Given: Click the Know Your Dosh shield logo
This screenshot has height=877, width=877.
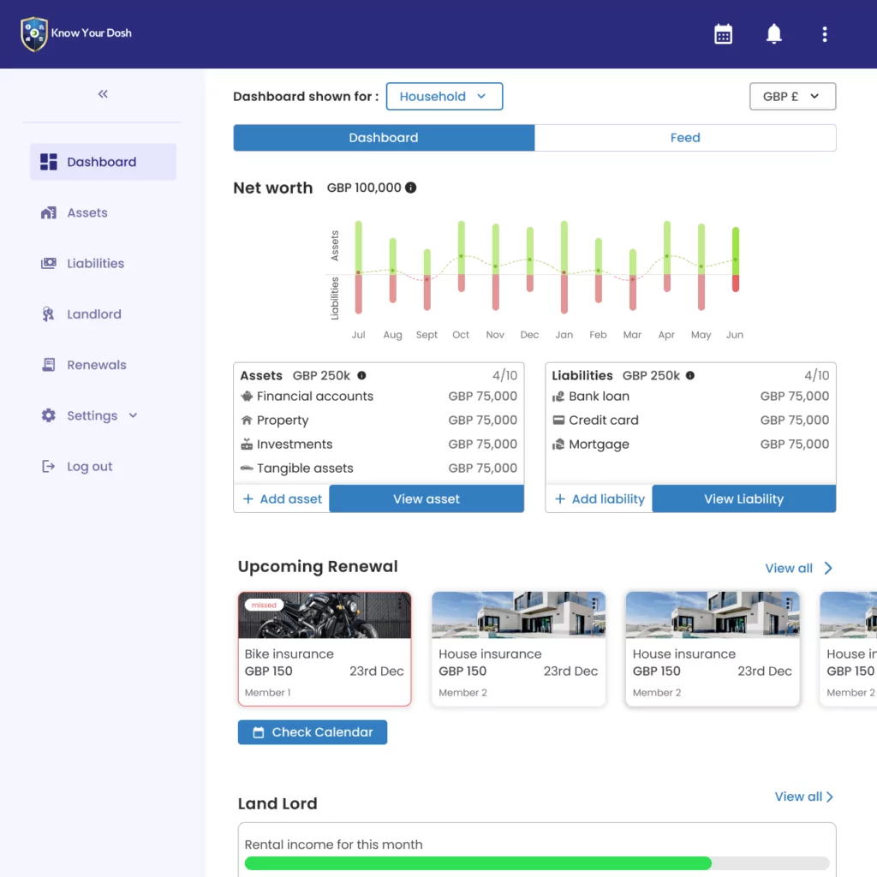Looking at the screenshot, I should click(34, 34).
